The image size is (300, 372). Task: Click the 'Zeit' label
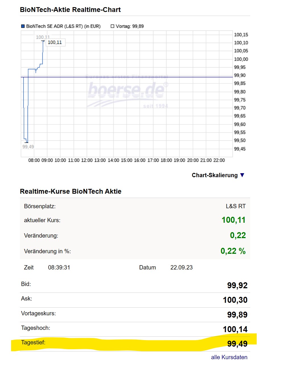click(x=29, y=267)
